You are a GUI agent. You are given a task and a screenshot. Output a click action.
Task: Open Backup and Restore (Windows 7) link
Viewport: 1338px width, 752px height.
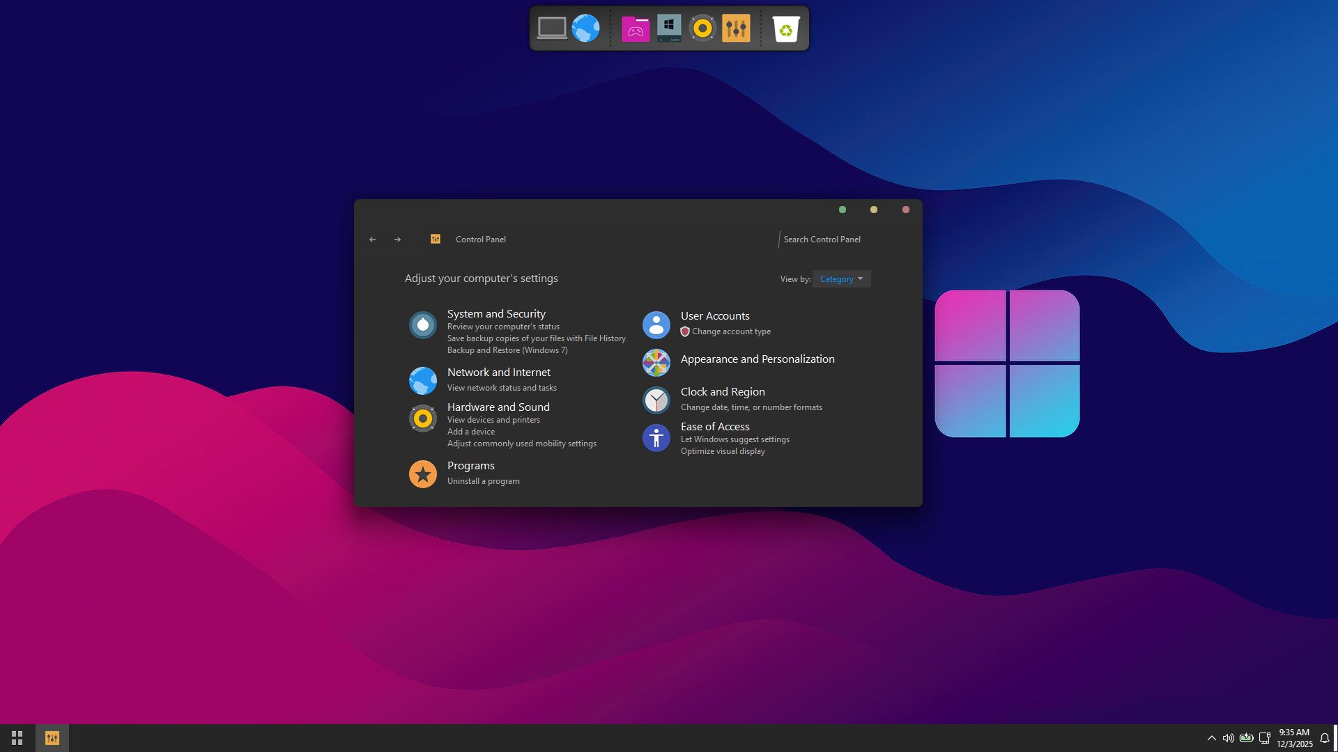pyautogui.click(x=507, y=350)
